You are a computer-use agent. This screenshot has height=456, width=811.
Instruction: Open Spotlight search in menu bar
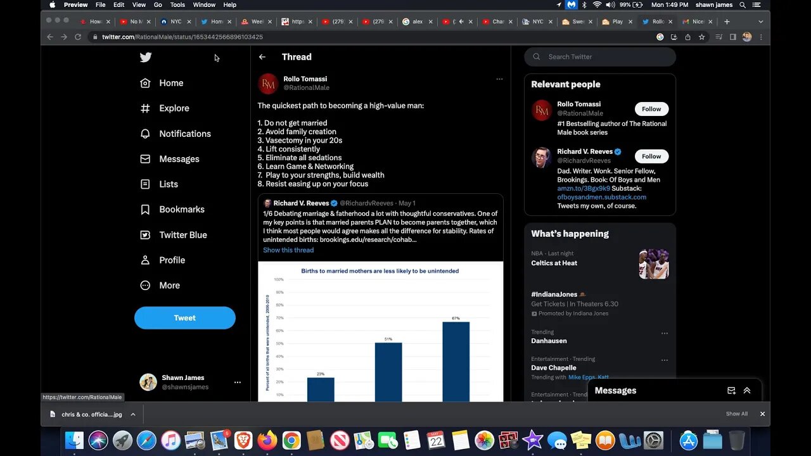pos(742,4)
